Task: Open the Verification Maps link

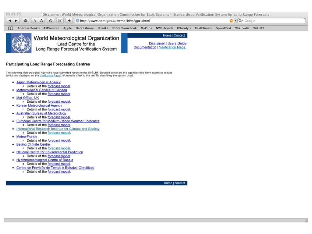Action: click(172, 47)
